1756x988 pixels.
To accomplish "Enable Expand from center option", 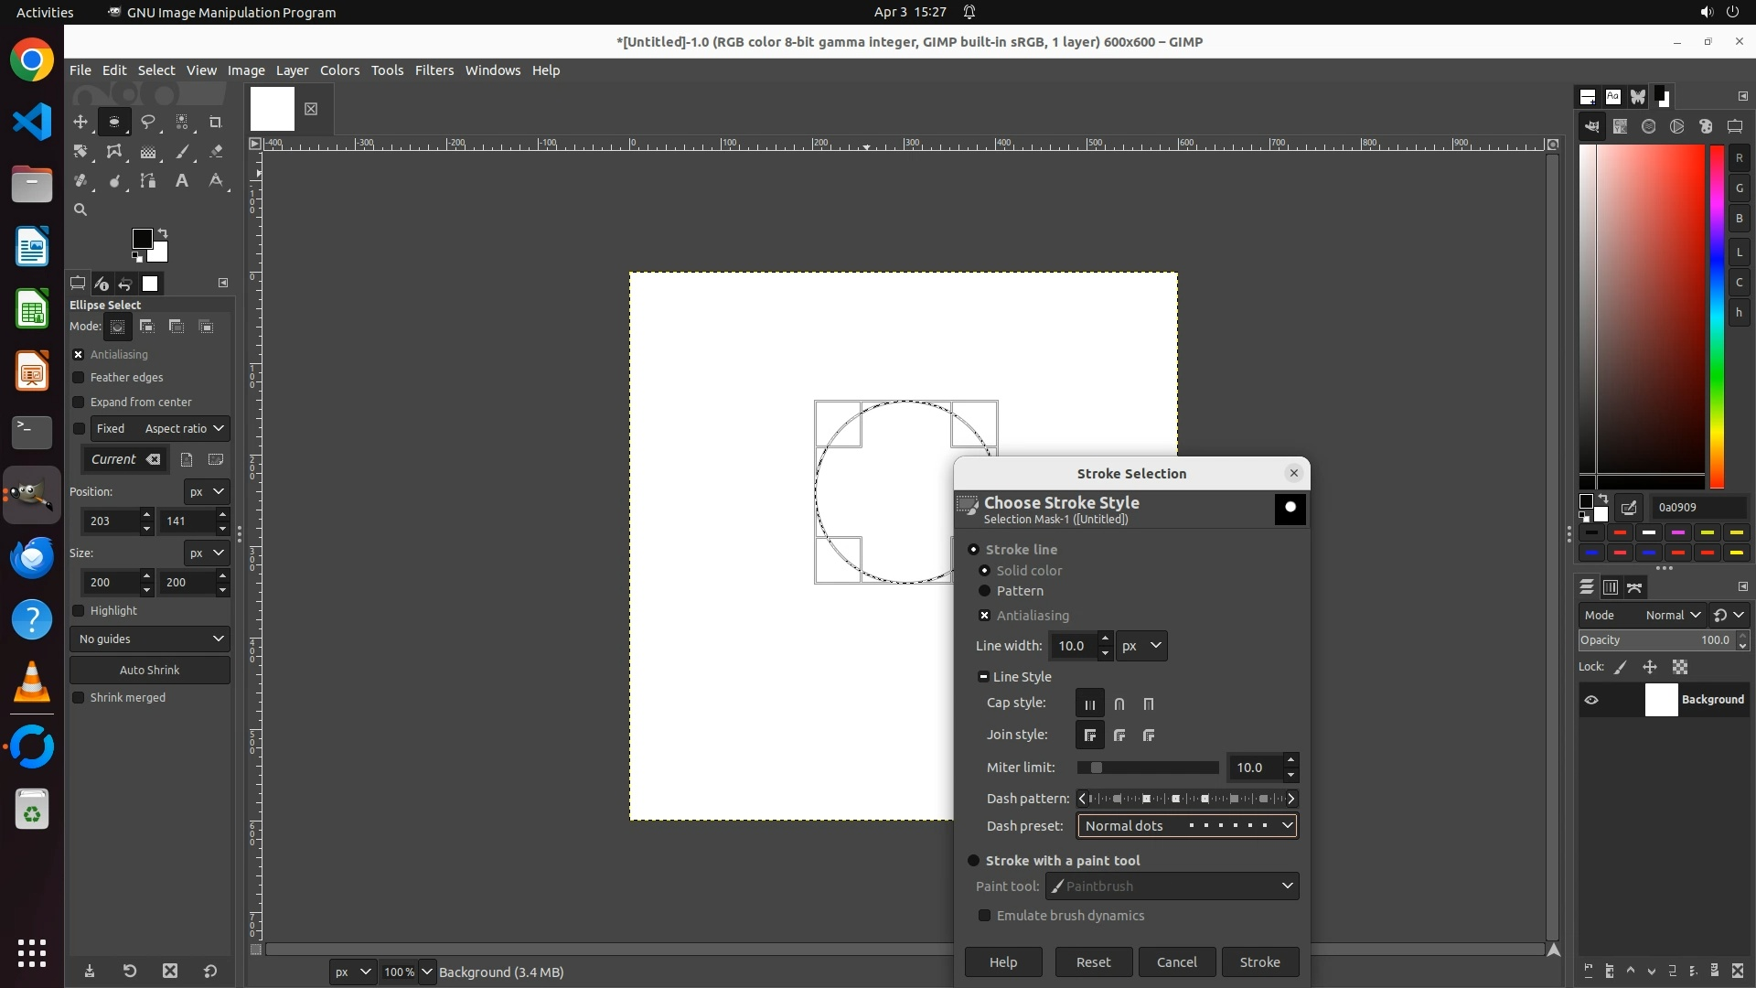I will [79, 403].
